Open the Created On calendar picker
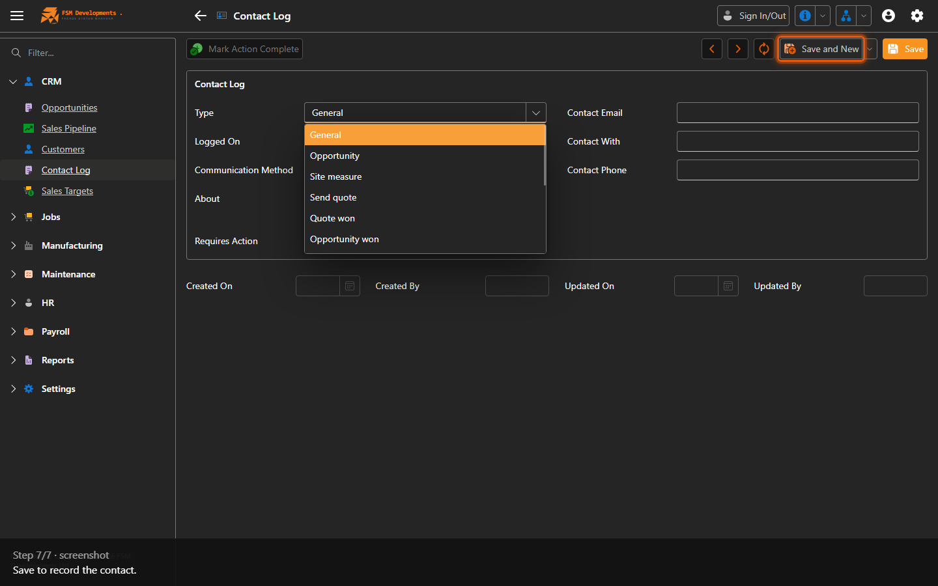This screenshot has width=938, height=586. 350,286
